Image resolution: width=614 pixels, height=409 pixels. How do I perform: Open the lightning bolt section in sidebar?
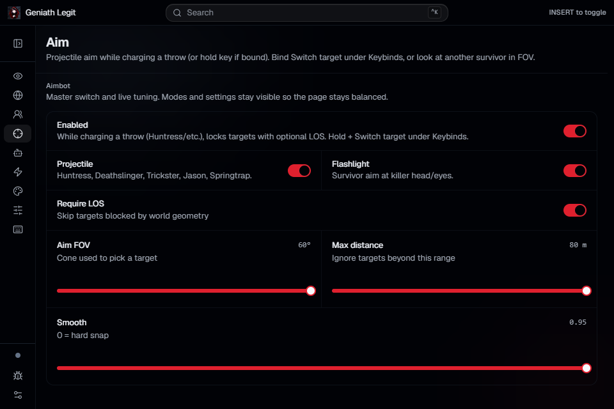18,172
